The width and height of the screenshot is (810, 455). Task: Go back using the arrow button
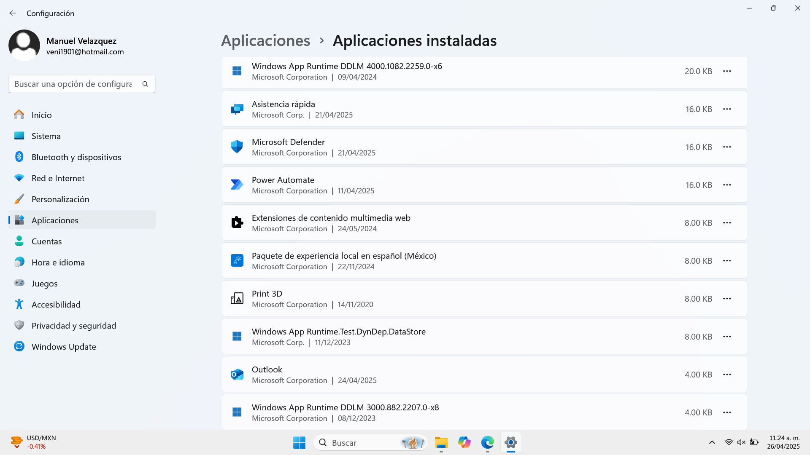click(13, 13)
